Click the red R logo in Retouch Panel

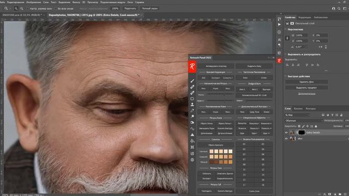click(x=192, y=66)
